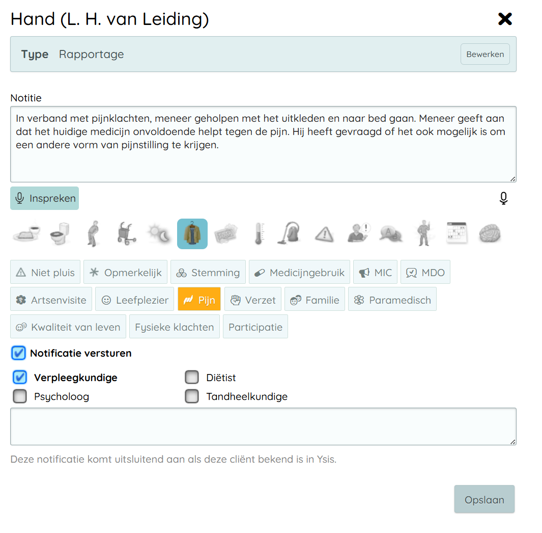Select the brain icon
The width and height of the screenshot is (542, 533).
490,234
